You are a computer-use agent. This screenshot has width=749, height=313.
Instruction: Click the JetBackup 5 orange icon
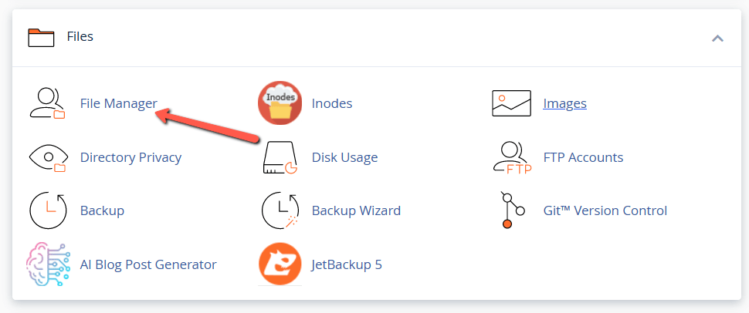point(280,264)
